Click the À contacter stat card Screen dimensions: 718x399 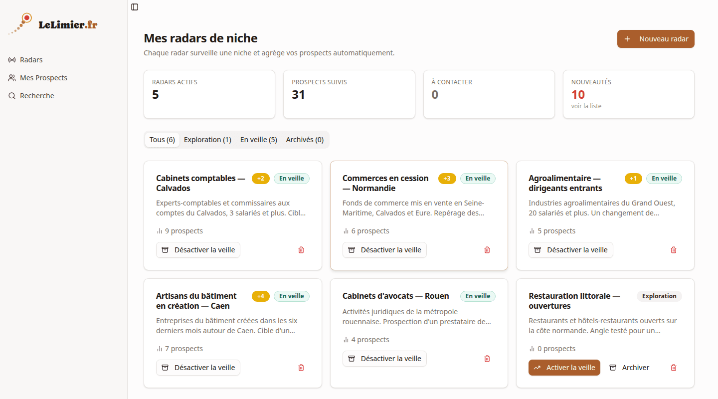click(x=489, y=94)
